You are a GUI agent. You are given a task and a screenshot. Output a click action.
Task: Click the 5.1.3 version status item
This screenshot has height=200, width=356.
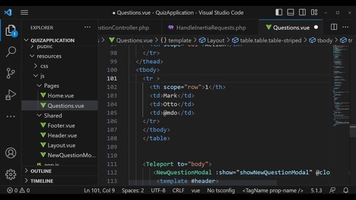[317, 191]
